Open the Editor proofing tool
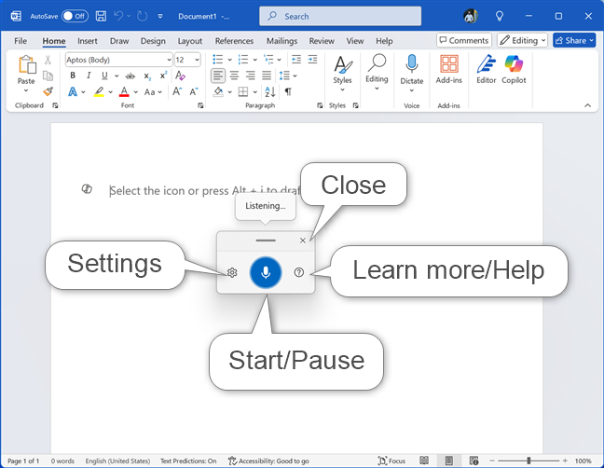 point(487,69)
